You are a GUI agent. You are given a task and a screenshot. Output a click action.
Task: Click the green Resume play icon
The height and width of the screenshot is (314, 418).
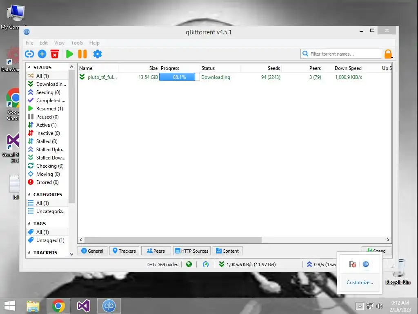point(69,54)
